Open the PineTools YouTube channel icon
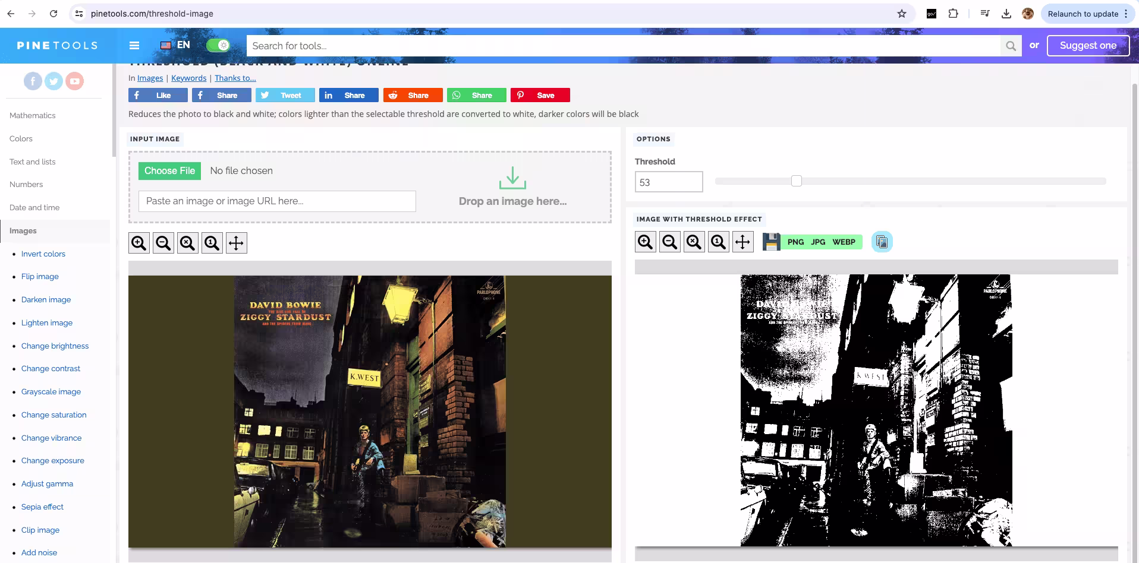Image resolution: width=1139 pixels, height=563 pixels. tap(74, 81)
